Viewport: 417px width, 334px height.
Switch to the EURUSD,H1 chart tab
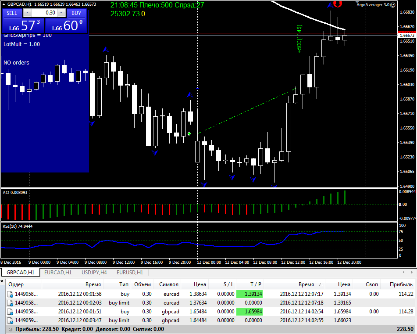coord(130,273)
